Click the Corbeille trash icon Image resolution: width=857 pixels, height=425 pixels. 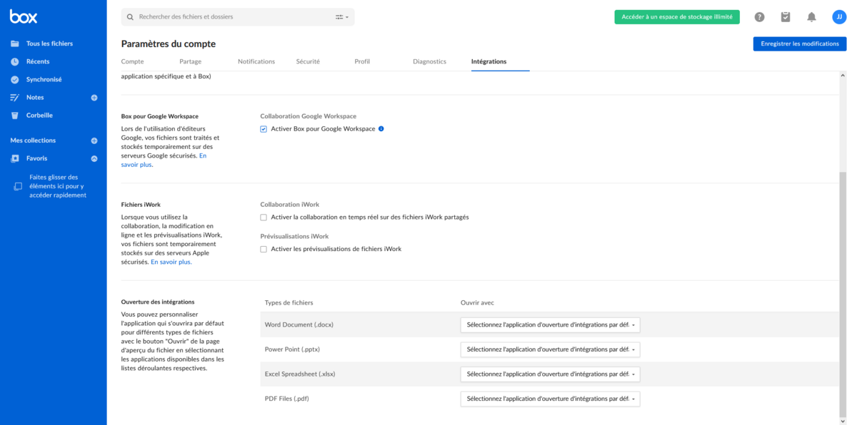point(15,116)
